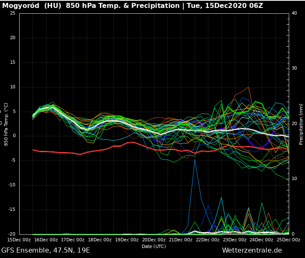Screen dimensions: 305x258
Task: Select the 15Dec 00z date tick
Action: pyautogui.click(x=19, y=240)
